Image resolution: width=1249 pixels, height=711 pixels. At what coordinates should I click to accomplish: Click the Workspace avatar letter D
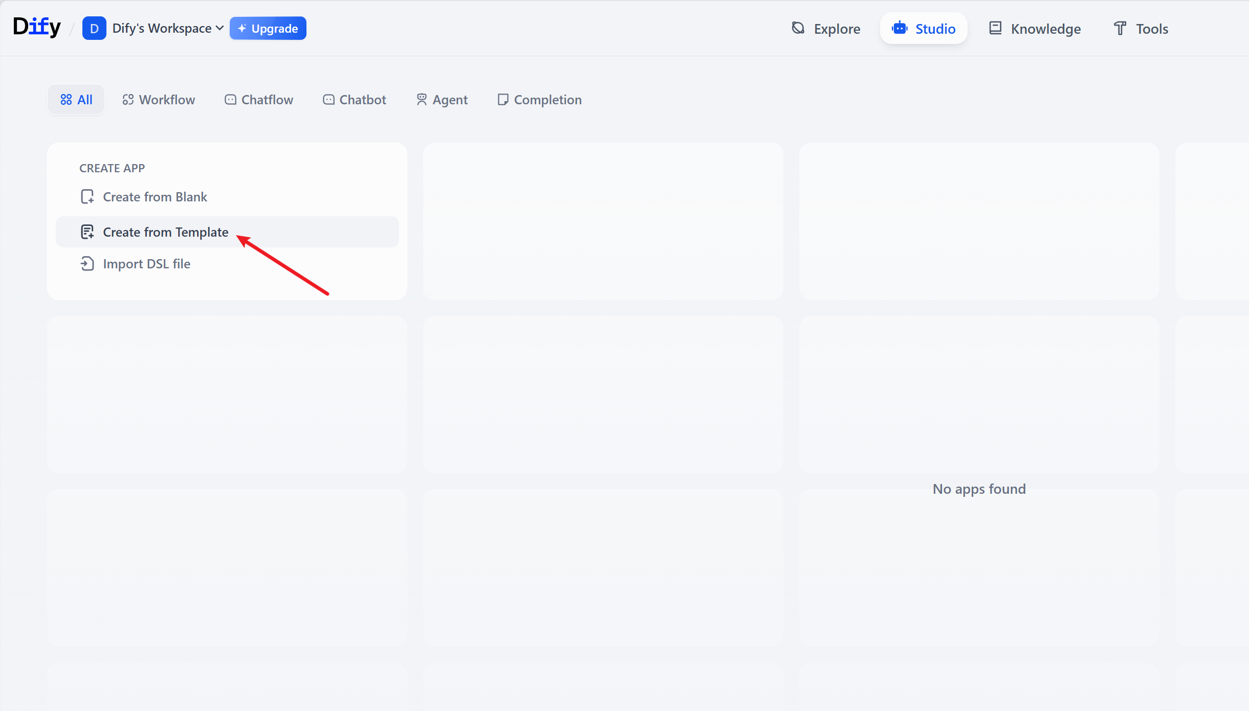[94, 28]
